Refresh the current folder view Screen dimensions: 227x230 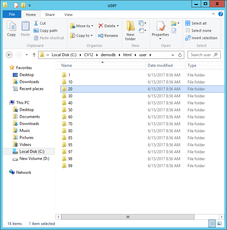[x=180, y=55]
